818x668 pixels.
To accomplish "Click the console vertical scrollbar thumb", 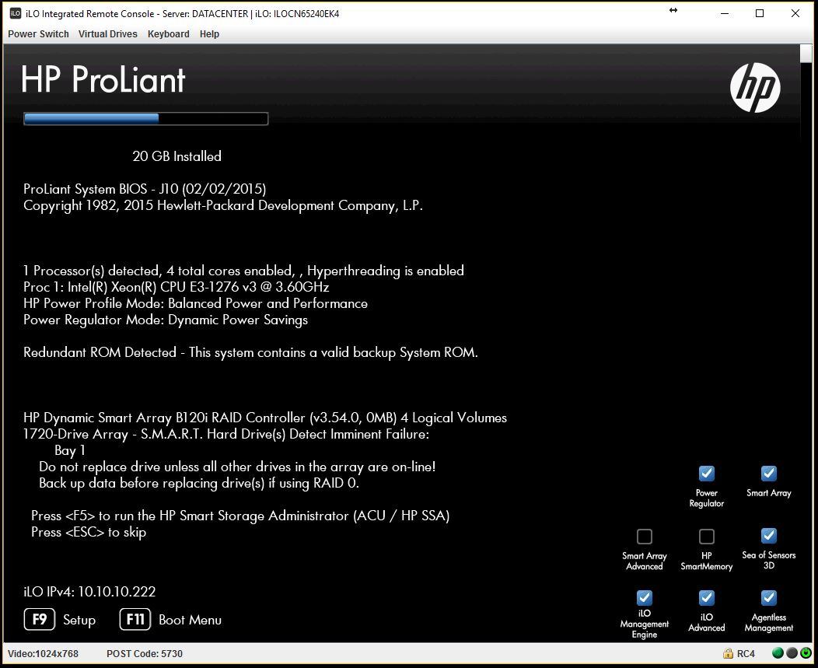I will (x=806, y=54).
